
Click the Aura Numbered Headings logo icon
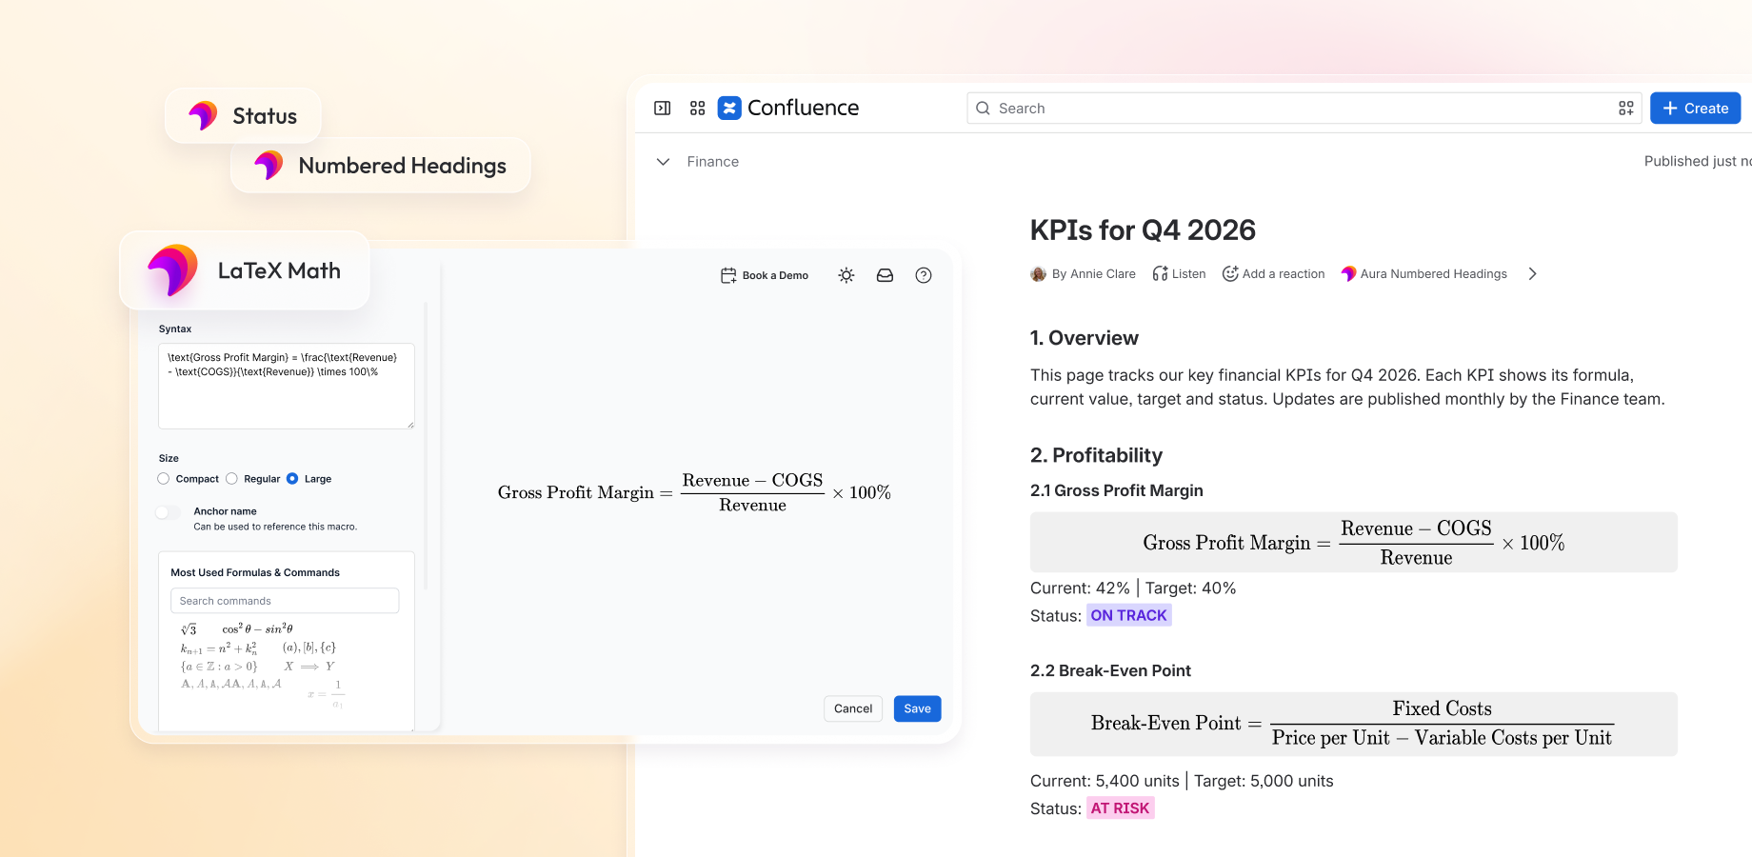click(x=1348, y=274)
